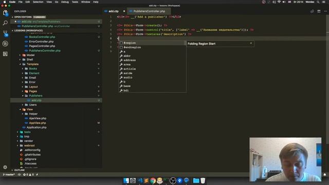The height and width of the screenshot is (185, 329).
Task: Open the More Actions ellipsis in editor toolbar
Action: [x=325, y=11]
